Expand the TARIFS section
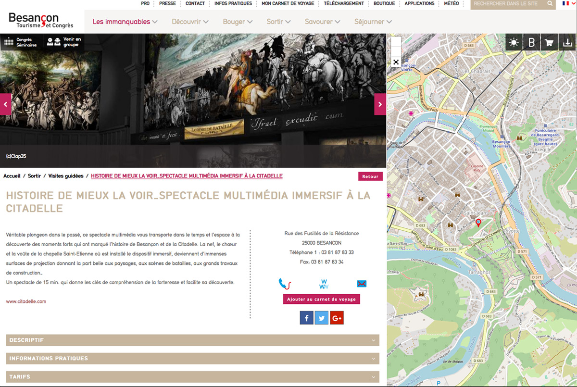 coord(192,377)
